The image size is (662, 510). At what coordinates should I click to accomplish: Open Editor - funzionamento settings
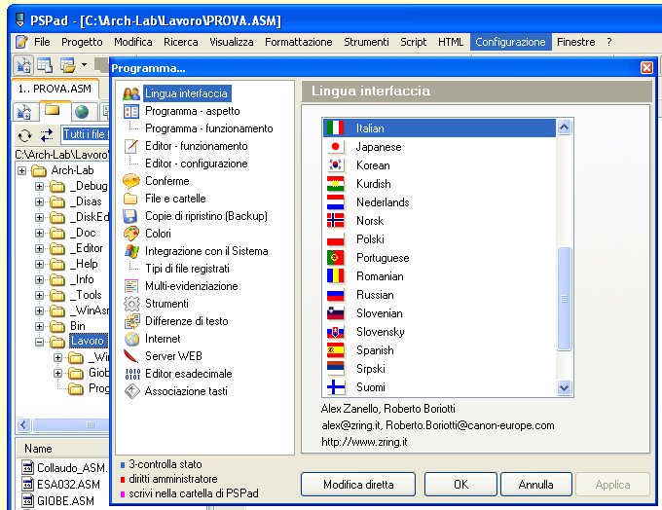tap(197, 146)
